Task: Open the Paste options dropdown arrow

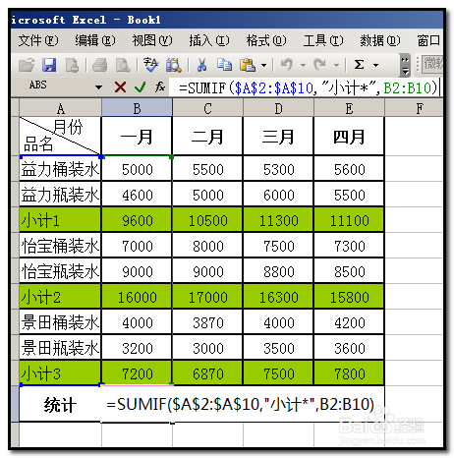Action: [263, 65]
